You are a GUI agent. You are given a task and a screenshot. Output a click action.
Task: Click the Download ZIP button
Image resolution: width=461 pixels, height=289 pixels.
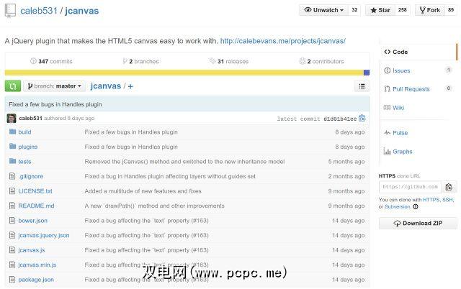click(x=418, y=224)
